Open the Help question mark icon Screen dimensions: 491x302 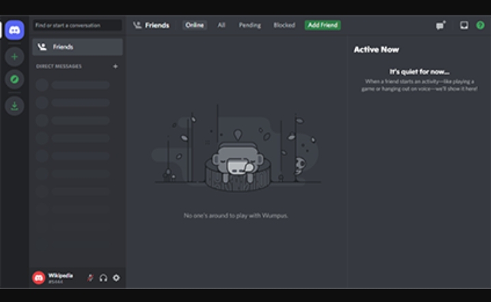point(480,25)
